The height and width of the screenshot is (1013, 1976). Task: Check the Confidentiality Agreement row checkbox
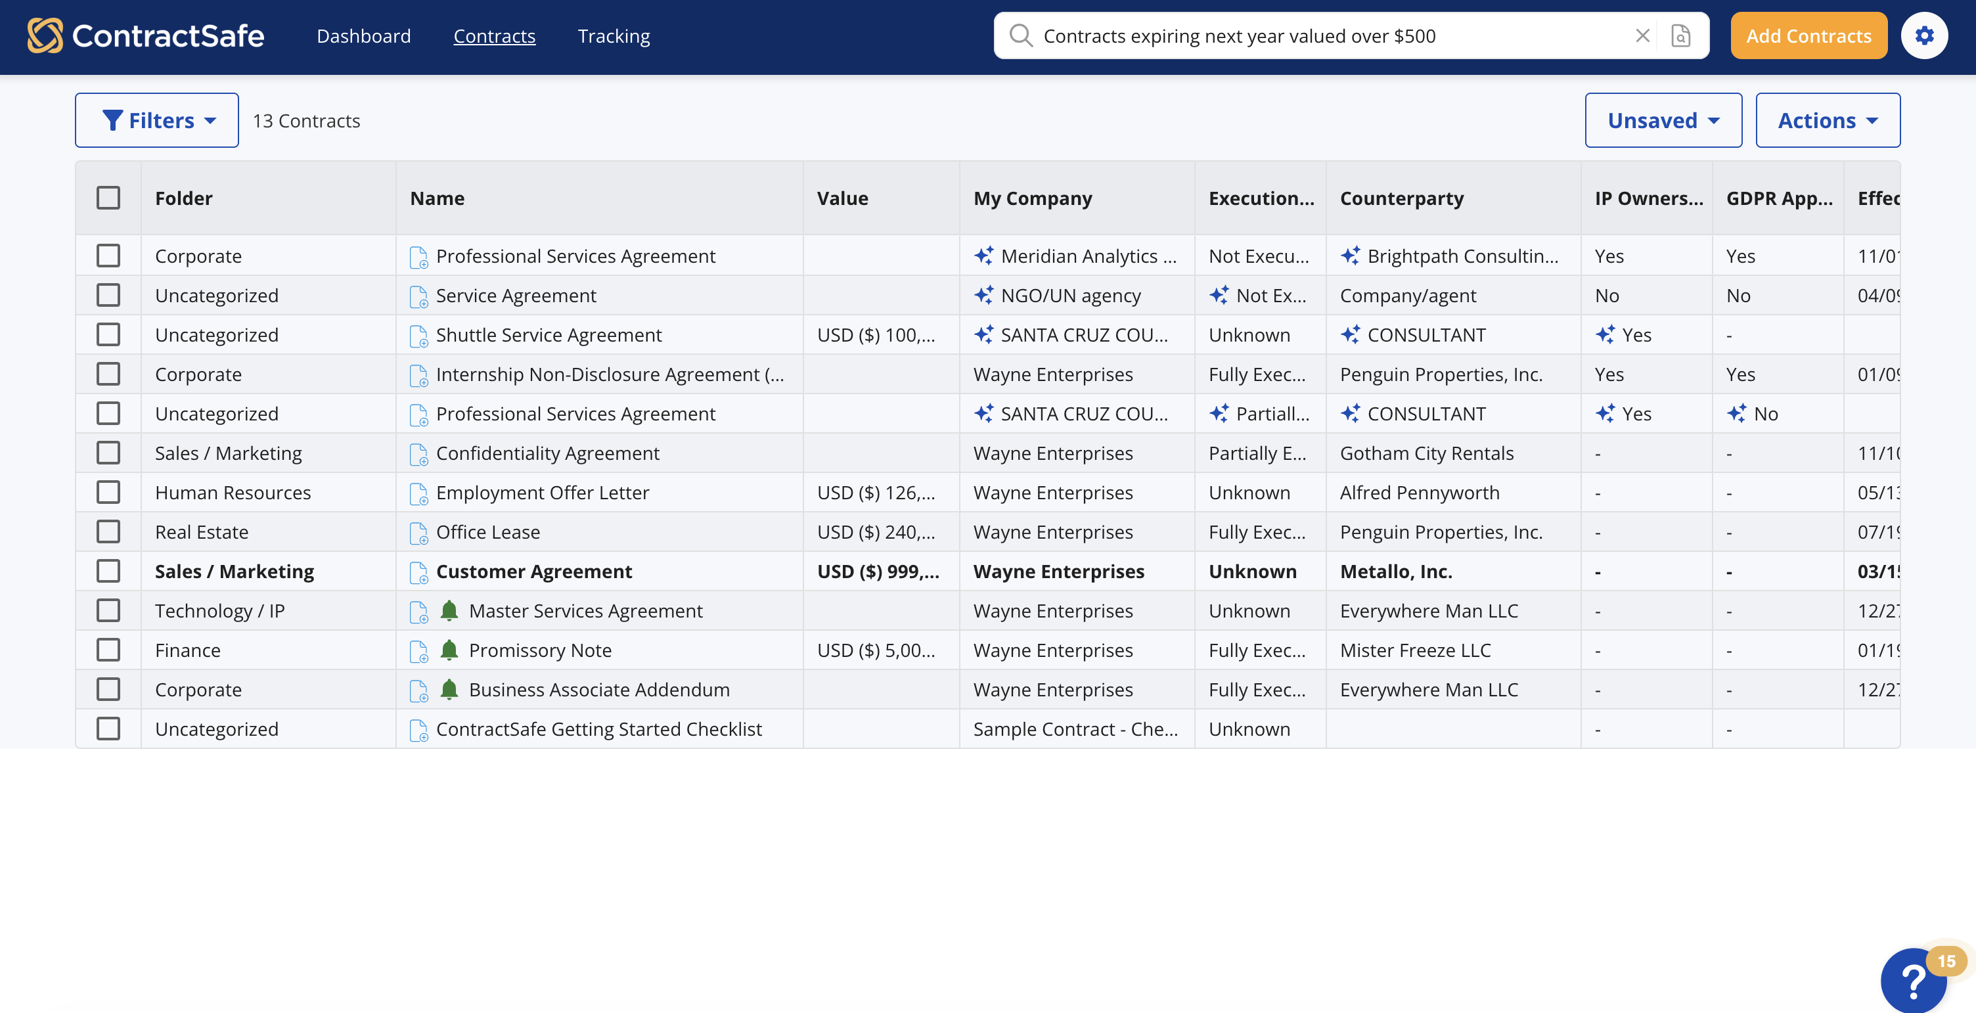pyautogui.click(x=108, y=453)
